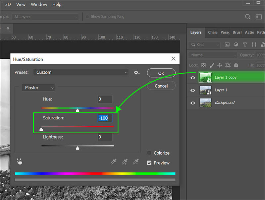Lock image pixels brush icon
The height and width of the screenshot is (200, 265).
[212, 65]
